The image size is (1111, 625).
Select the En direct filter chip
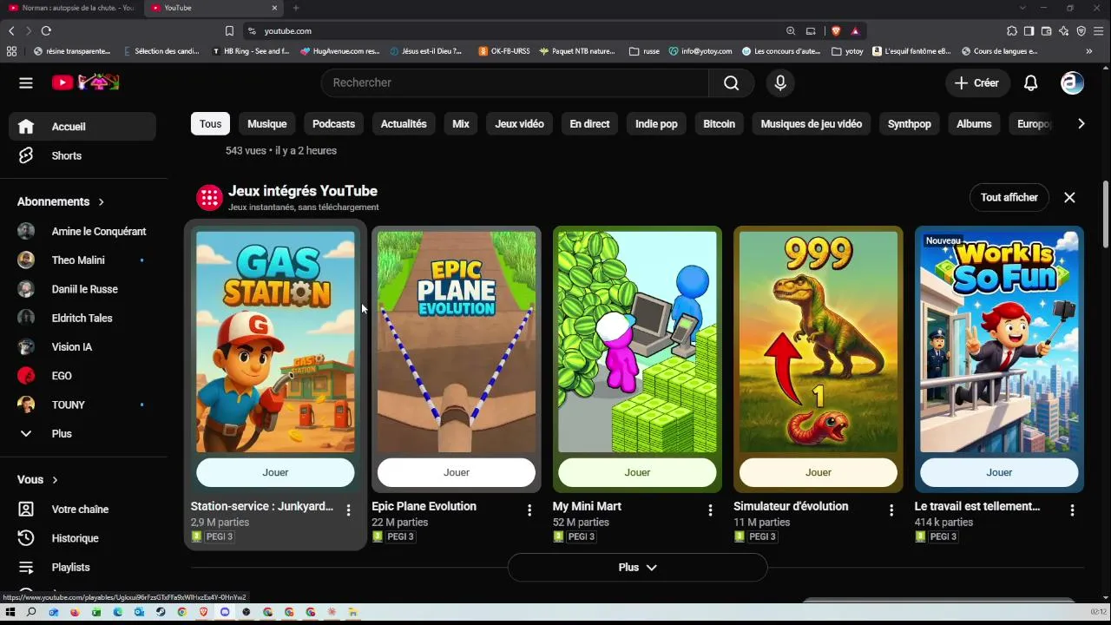(x=589, y=124)
